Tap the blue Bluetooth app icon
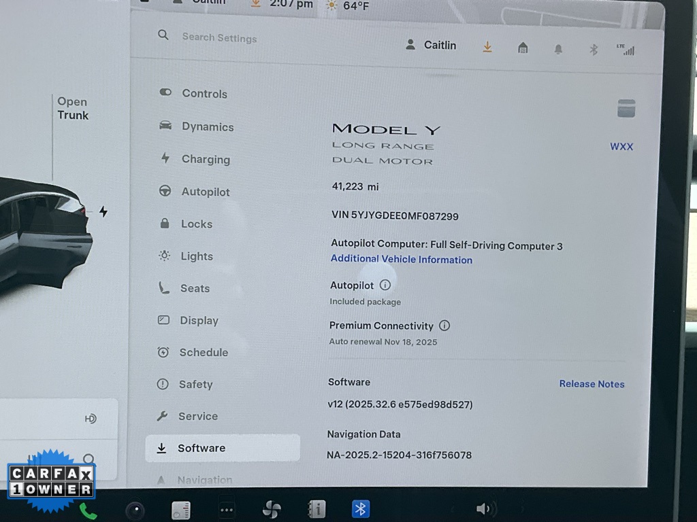 click(x=361, y=508)
